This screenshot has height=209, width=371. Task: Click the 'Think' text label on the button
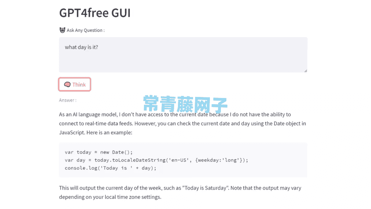(x=79, y=85)
